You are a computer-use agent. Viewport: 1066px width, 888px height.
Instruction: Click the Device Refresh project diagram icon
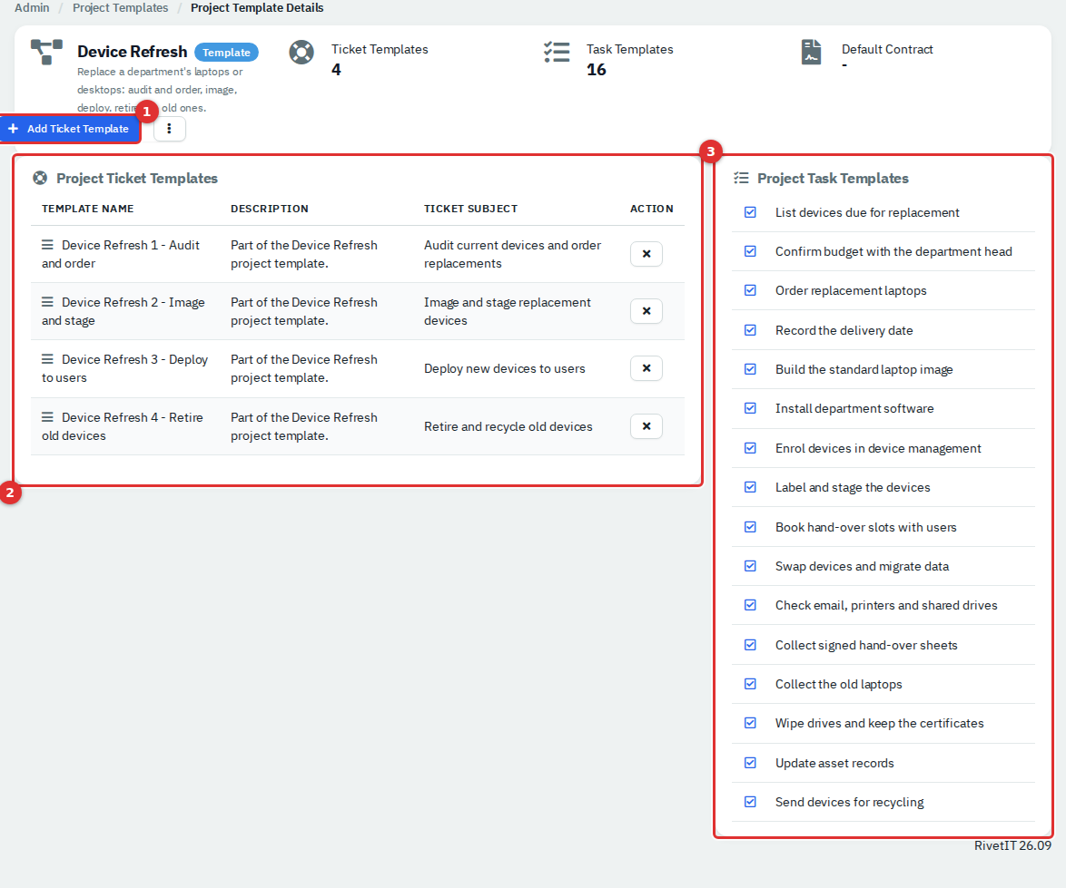tap(47, 53)
